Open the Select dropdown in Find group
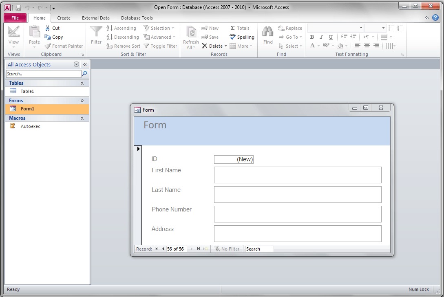This screenshot has height=297, width=444. 290,46
